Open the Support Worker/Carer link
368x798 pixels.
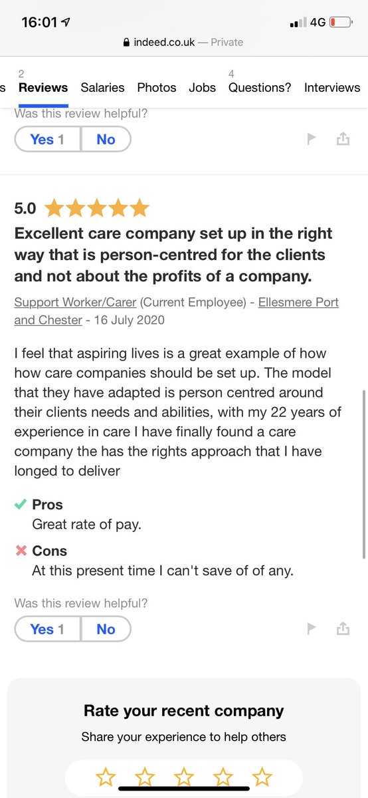[75, 302]
